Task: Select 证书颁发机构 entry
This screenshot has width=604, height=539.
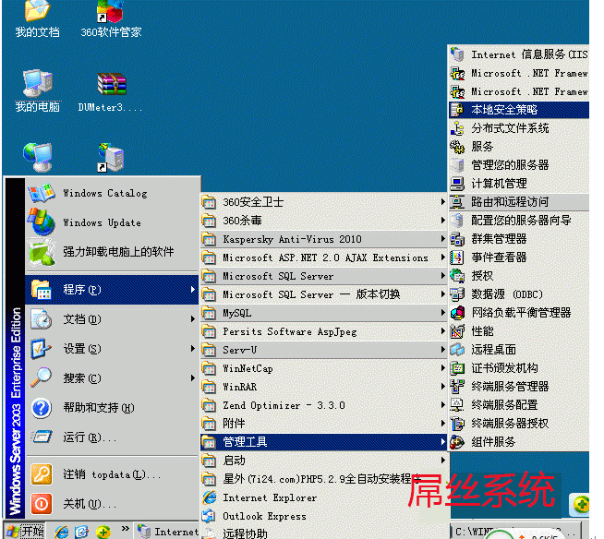Action: click(518, 368)
